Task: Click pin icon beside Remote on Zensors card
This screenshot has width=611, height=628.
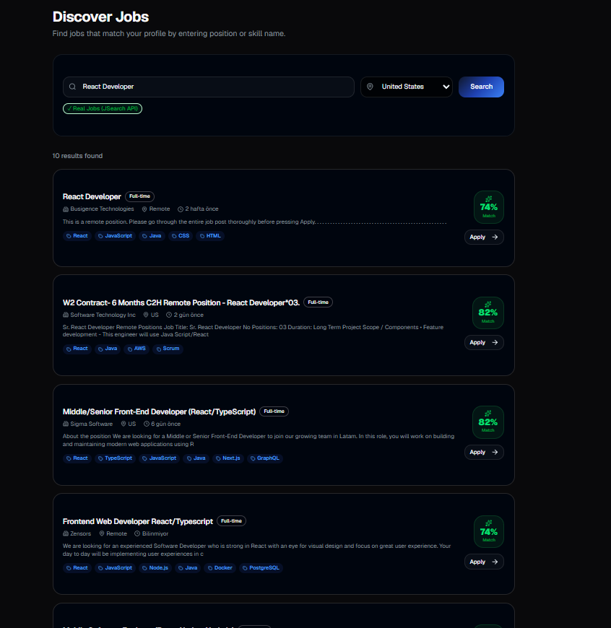Action: 102,533
